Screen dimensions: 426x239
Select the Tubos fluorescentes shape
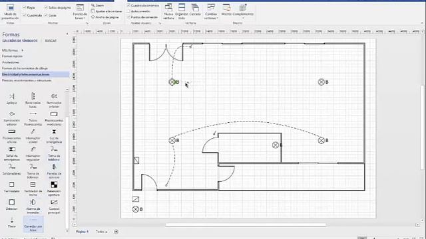(x=33, y=118)
